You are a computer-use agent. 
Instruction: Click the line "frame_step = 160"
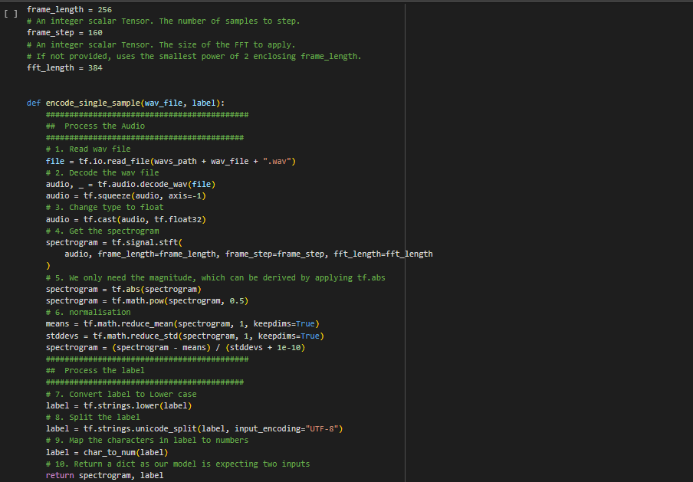64,33
